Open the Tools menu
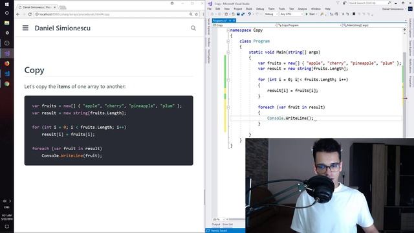414x233 pixels. [x=282, y=9]
